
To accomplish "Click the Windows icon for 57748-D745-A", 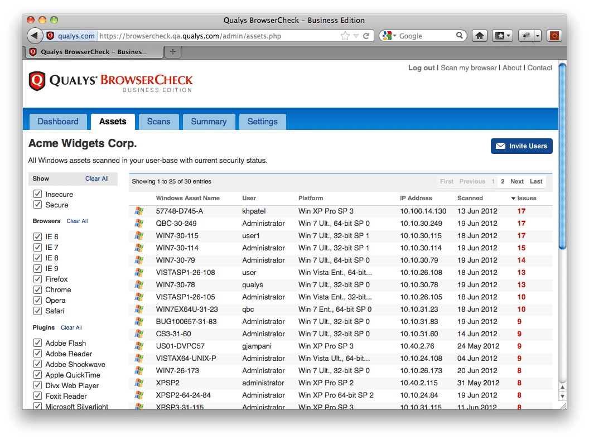I will click(x=139, y=211).
